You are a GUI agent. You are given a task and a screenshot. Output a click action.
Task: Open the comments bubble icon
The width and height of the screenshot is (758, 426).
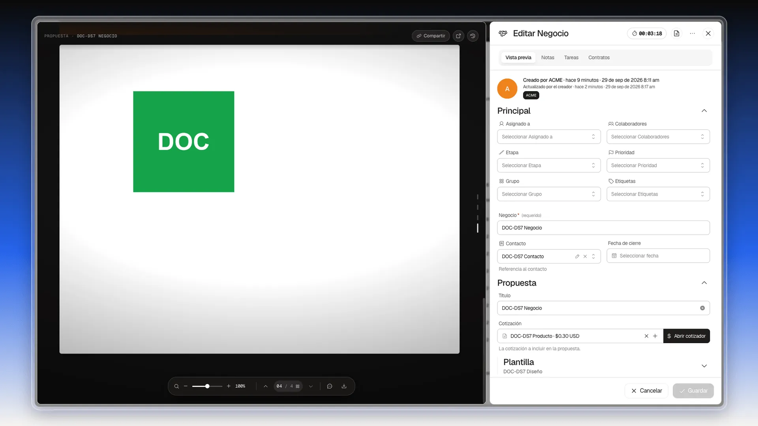pos(330,386)
